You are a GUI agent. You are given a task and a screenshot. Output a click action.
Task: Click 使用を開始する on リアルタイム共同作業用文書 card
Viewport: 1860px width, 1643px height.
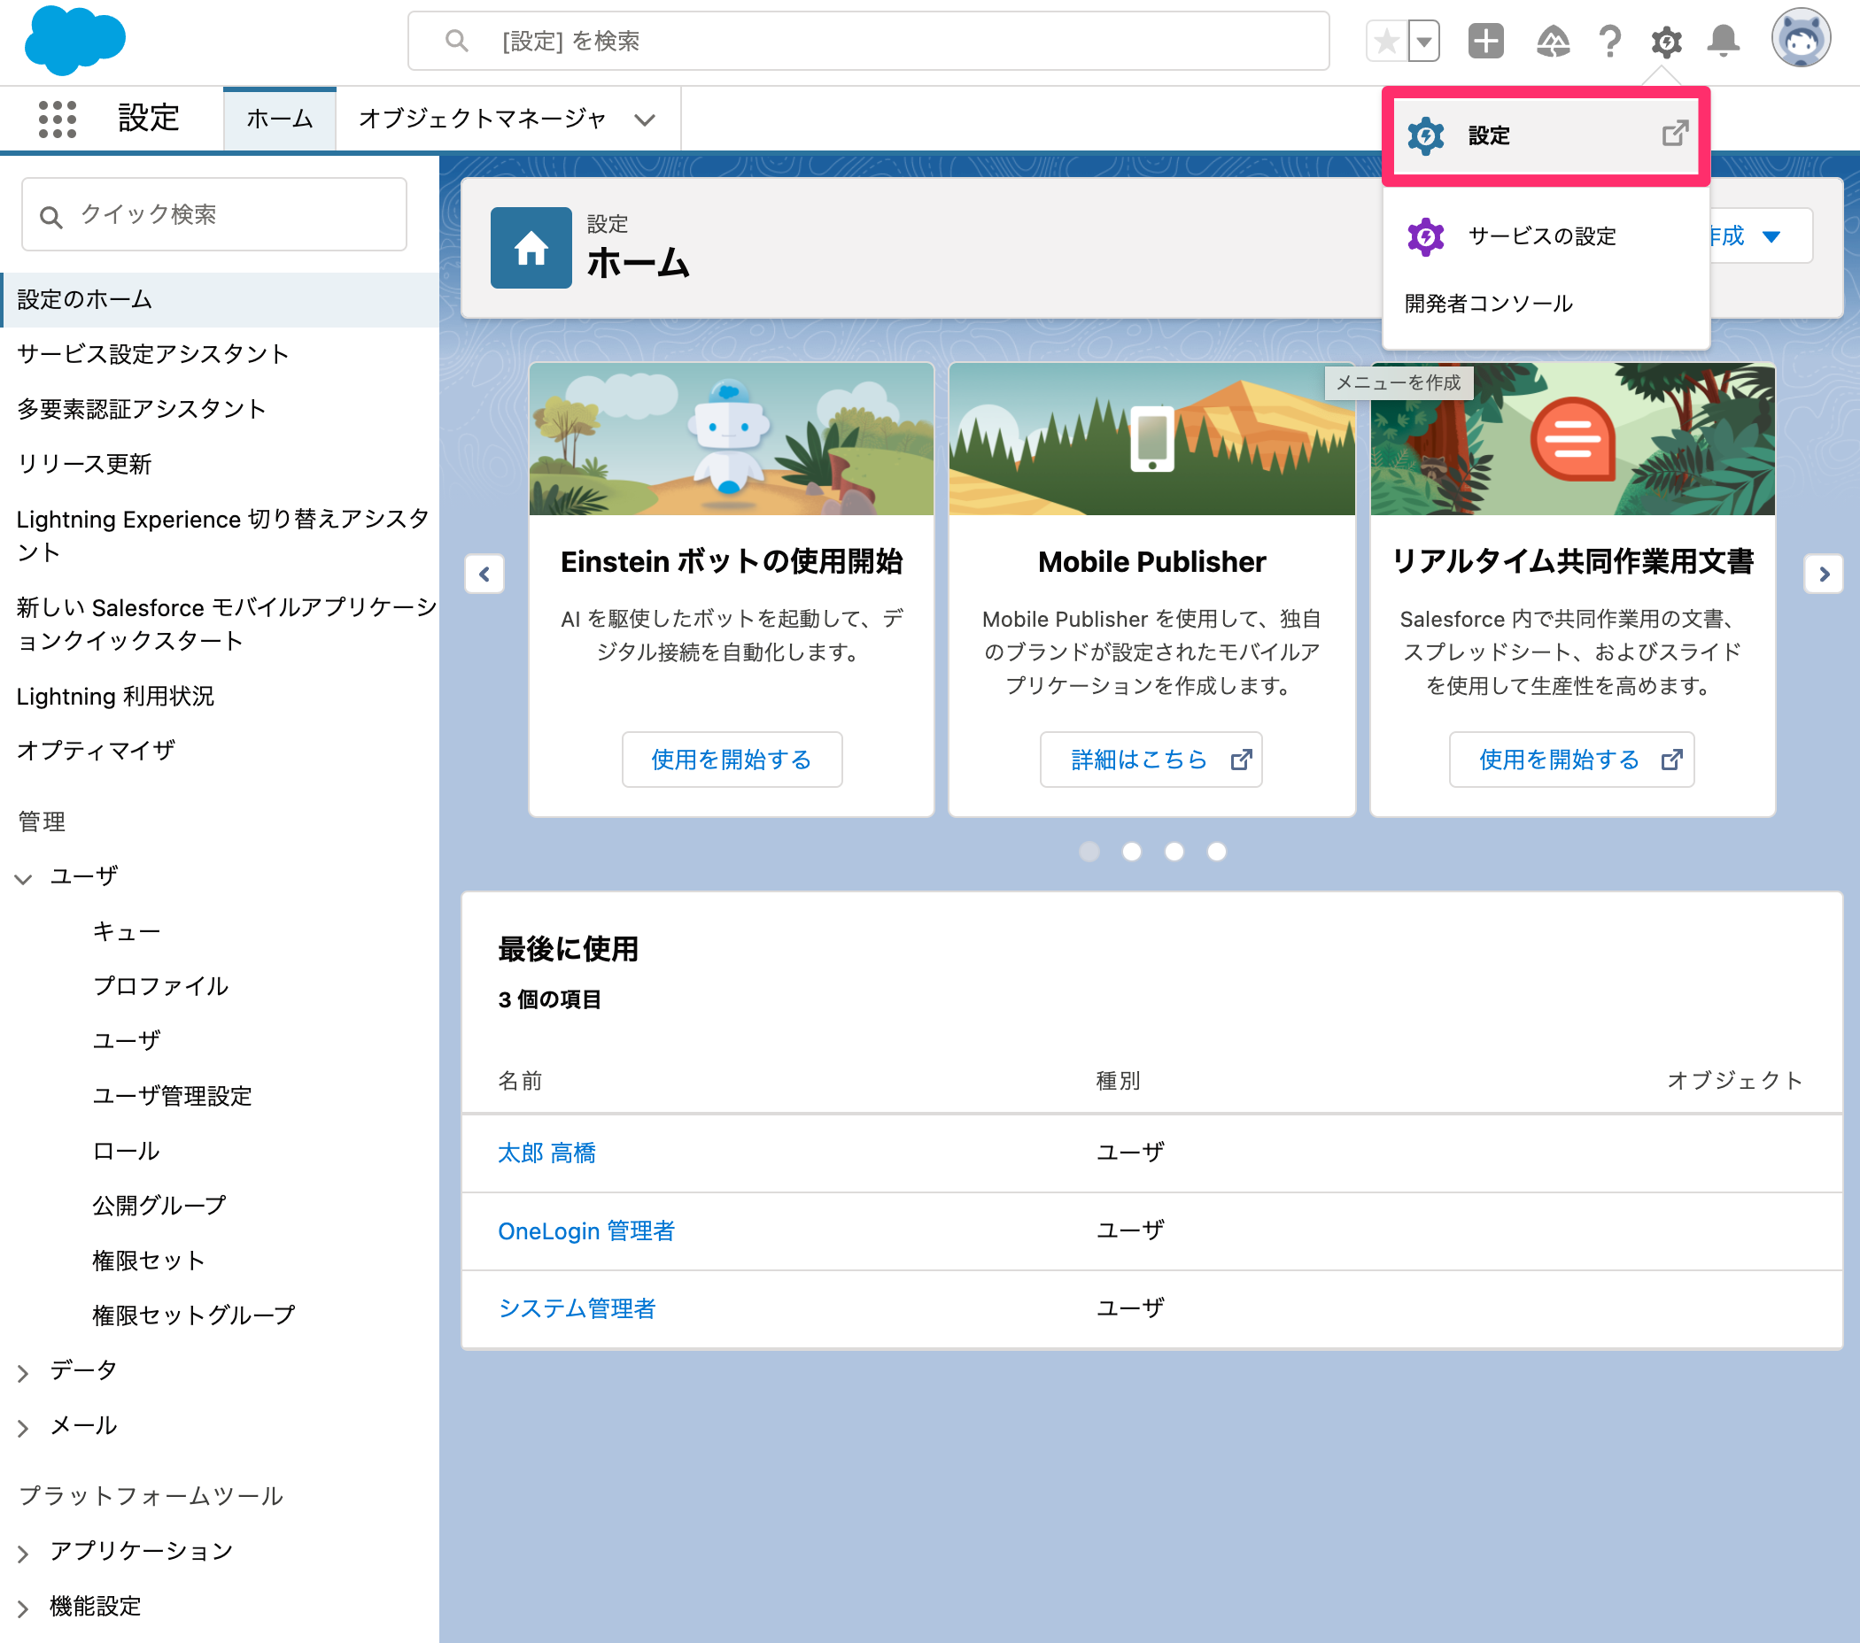pyautogui.click(x=1571, y=760)
